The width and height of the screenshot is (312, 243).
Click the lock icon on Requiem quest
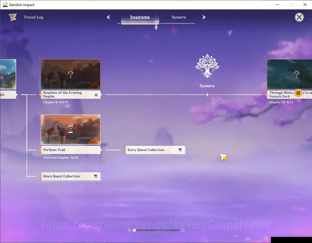pos(96,95)
